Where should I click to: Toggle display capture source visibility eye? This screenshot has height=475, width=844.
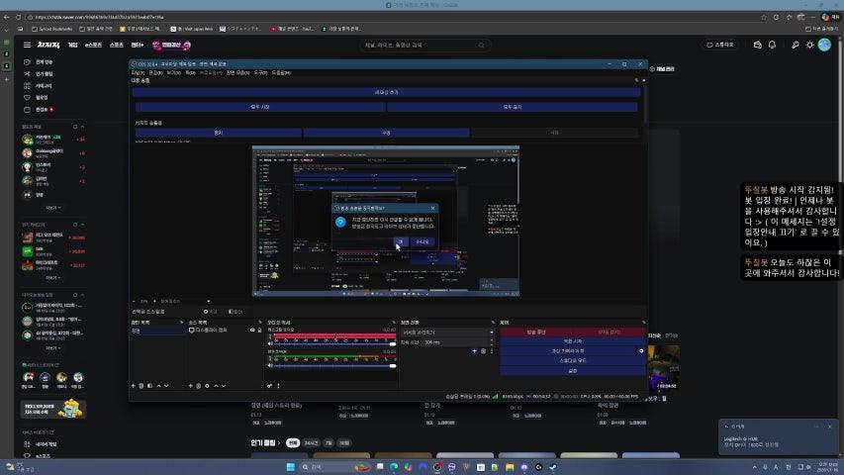point(250,331)
